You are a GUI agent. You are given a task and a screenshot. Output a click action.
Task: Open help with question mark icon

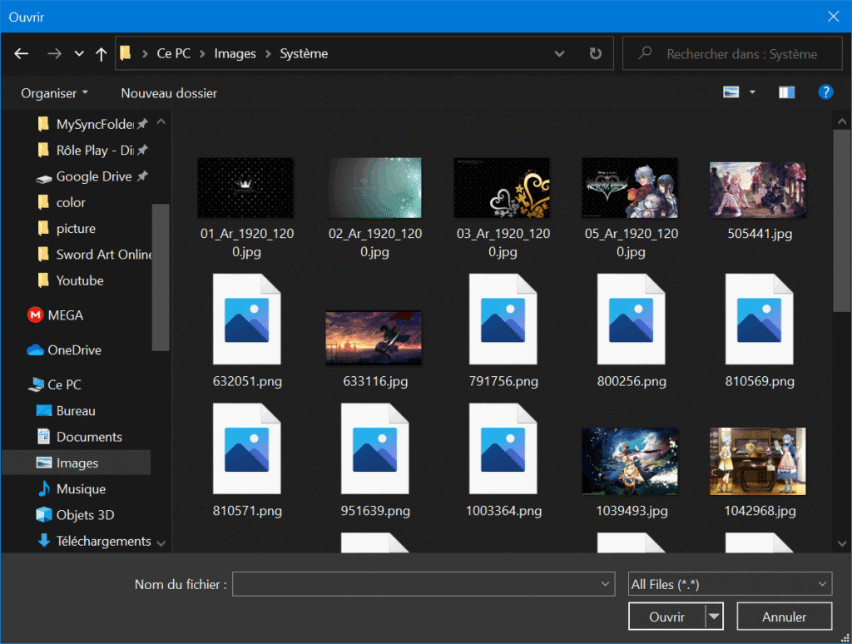(825, 92)
